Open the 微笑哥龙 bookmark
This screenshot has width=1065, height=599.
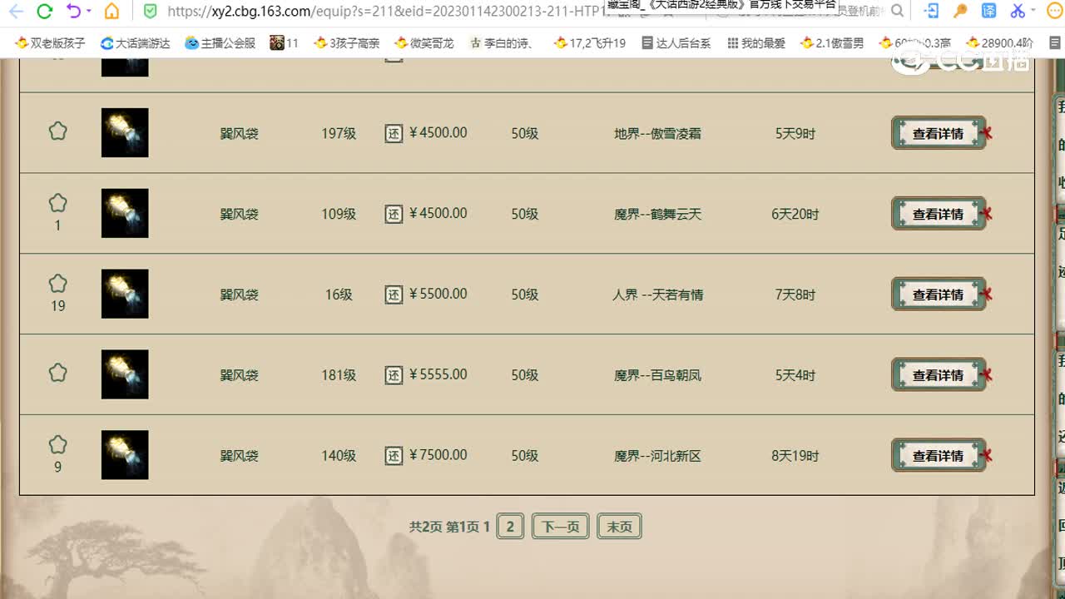(424, 43)
